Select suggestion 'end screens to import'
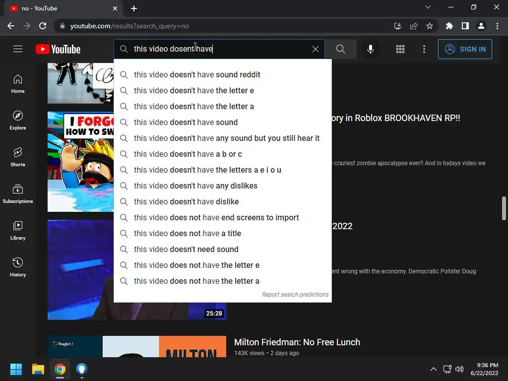Viewport: 508px width, 381px height. click(223, 217)
